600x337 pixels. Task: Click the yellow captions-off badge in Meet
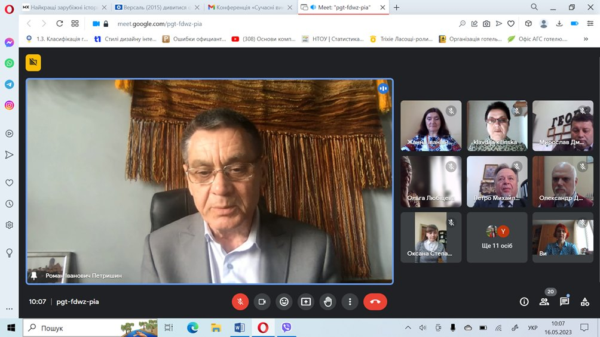pyautogui.click(x=33, y=63)
